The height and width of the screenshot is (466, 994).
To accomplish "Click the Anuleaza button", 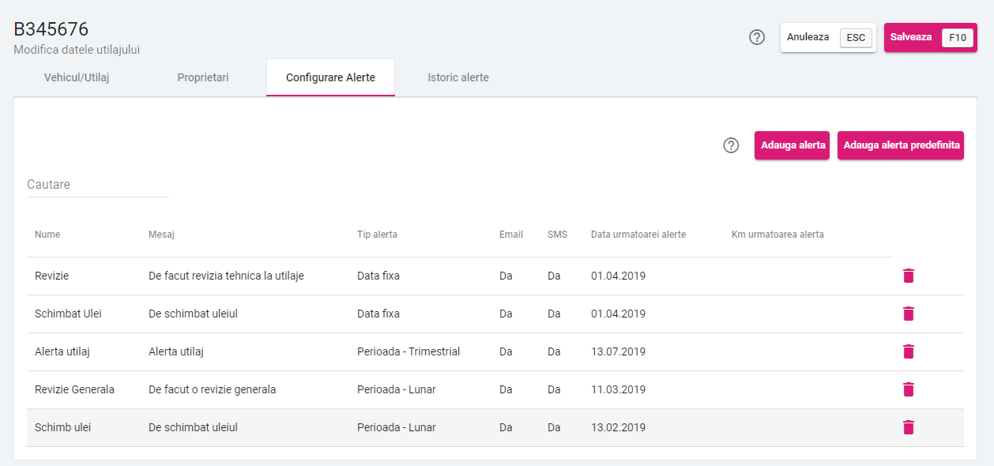I will pyautogui.click(x=828, y=37).
